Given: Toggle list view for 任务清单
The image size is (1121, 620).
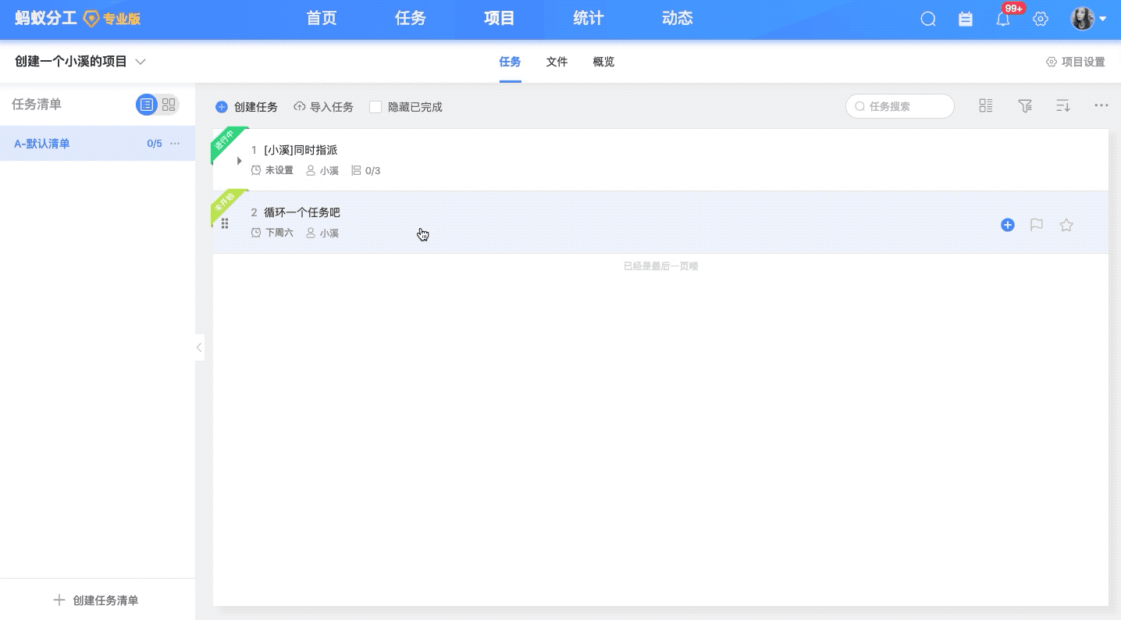Looking at the screenshot, I should [x=147, y=104].
